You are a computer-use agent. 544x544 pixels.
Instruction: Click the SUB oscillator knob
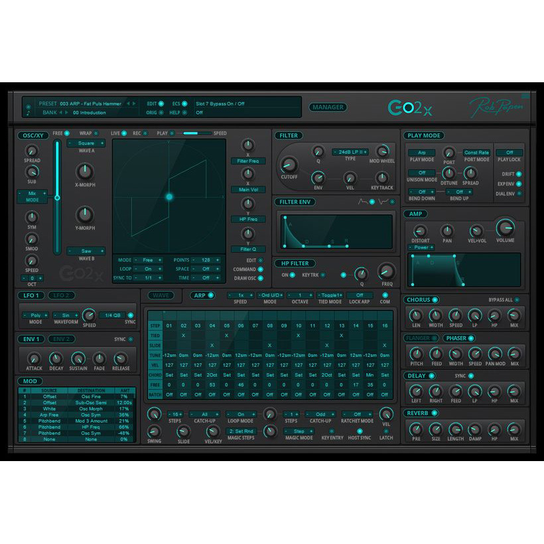pyautogui.click(x=32, y=172)
